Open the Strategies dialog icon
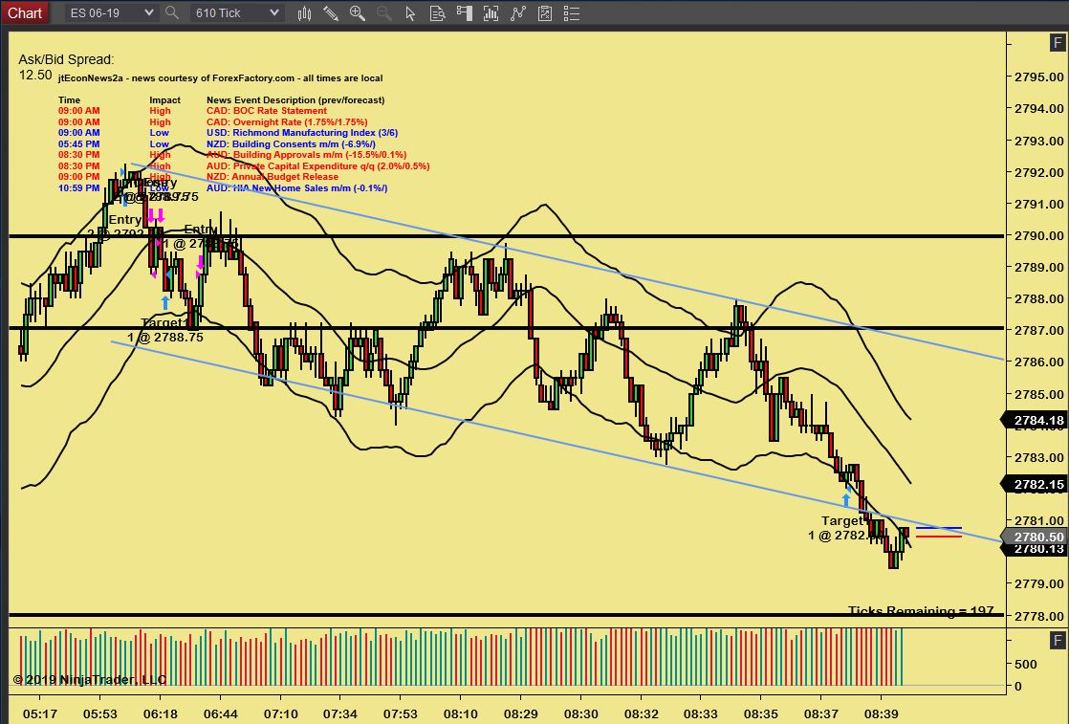 pos(545,13)
